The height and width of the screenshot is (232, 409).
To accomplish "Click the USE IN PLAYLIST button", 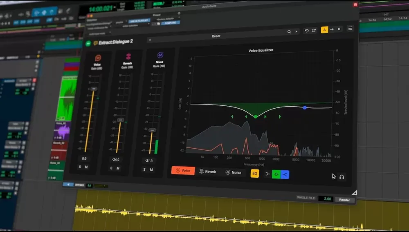I will (x=139, y=20).
